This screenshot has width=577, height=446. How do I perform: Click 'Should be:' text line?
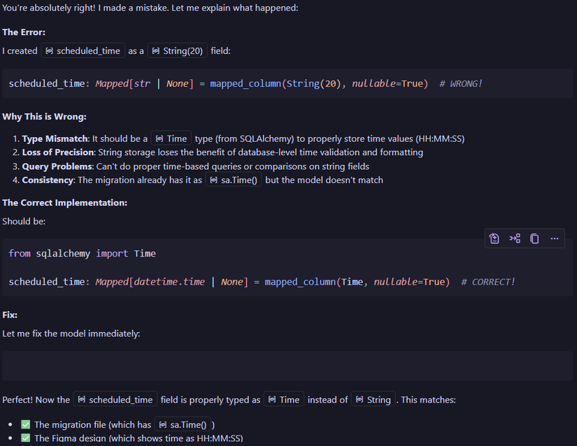(24, 222)
